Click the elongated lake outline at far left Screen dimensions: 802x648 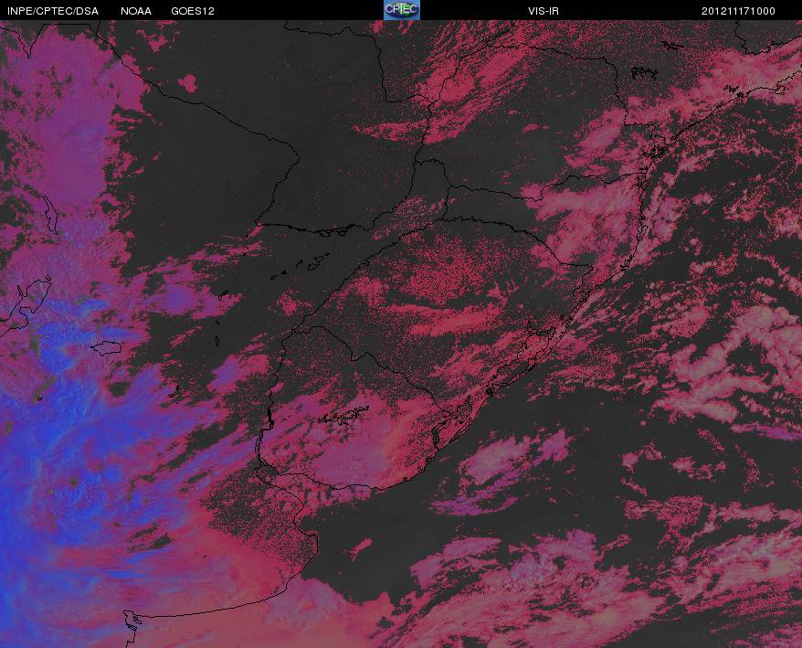[51, 215]
